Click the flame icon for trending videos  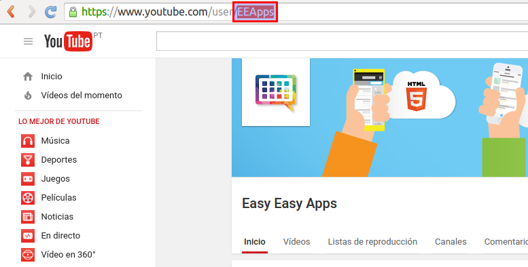(x=28, y=96)
